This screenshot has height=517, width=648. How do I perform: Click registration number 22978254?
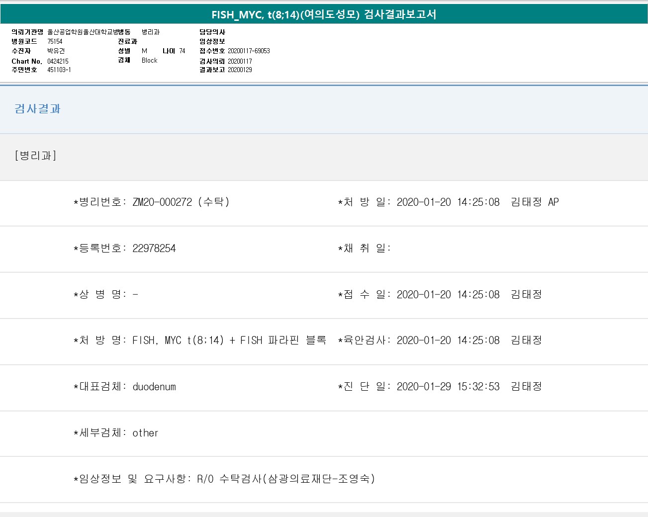154,248
